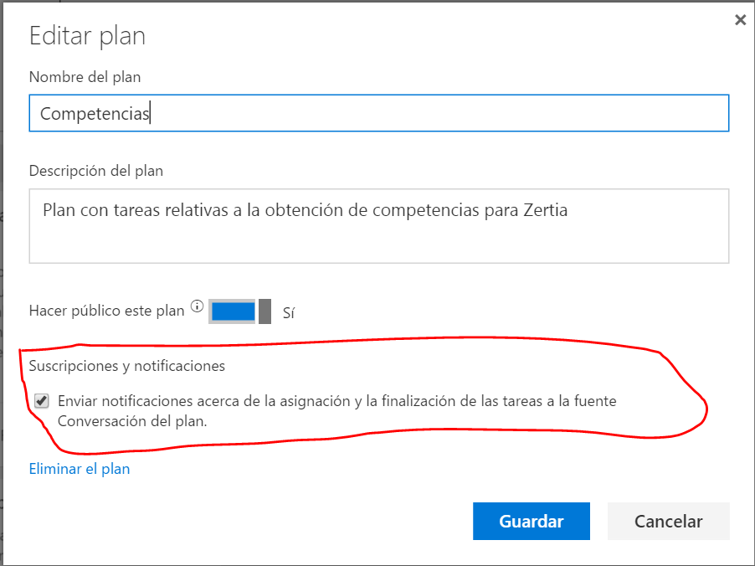Uncheck the Enviar notificaciones checkbox
The image size is (755, 566).
tap(42, 402)
